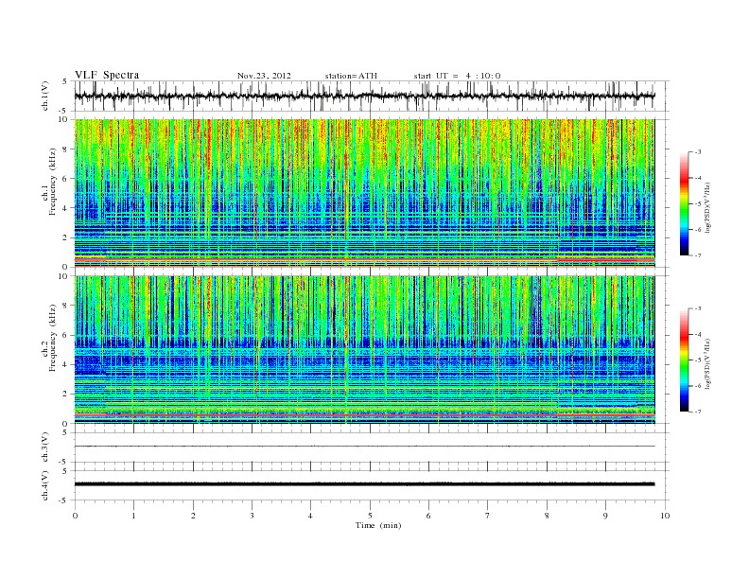The height and width of the screenshot is (579, 749).
Task: Click the "VLF Spectra" plot title
Action: 107,75
